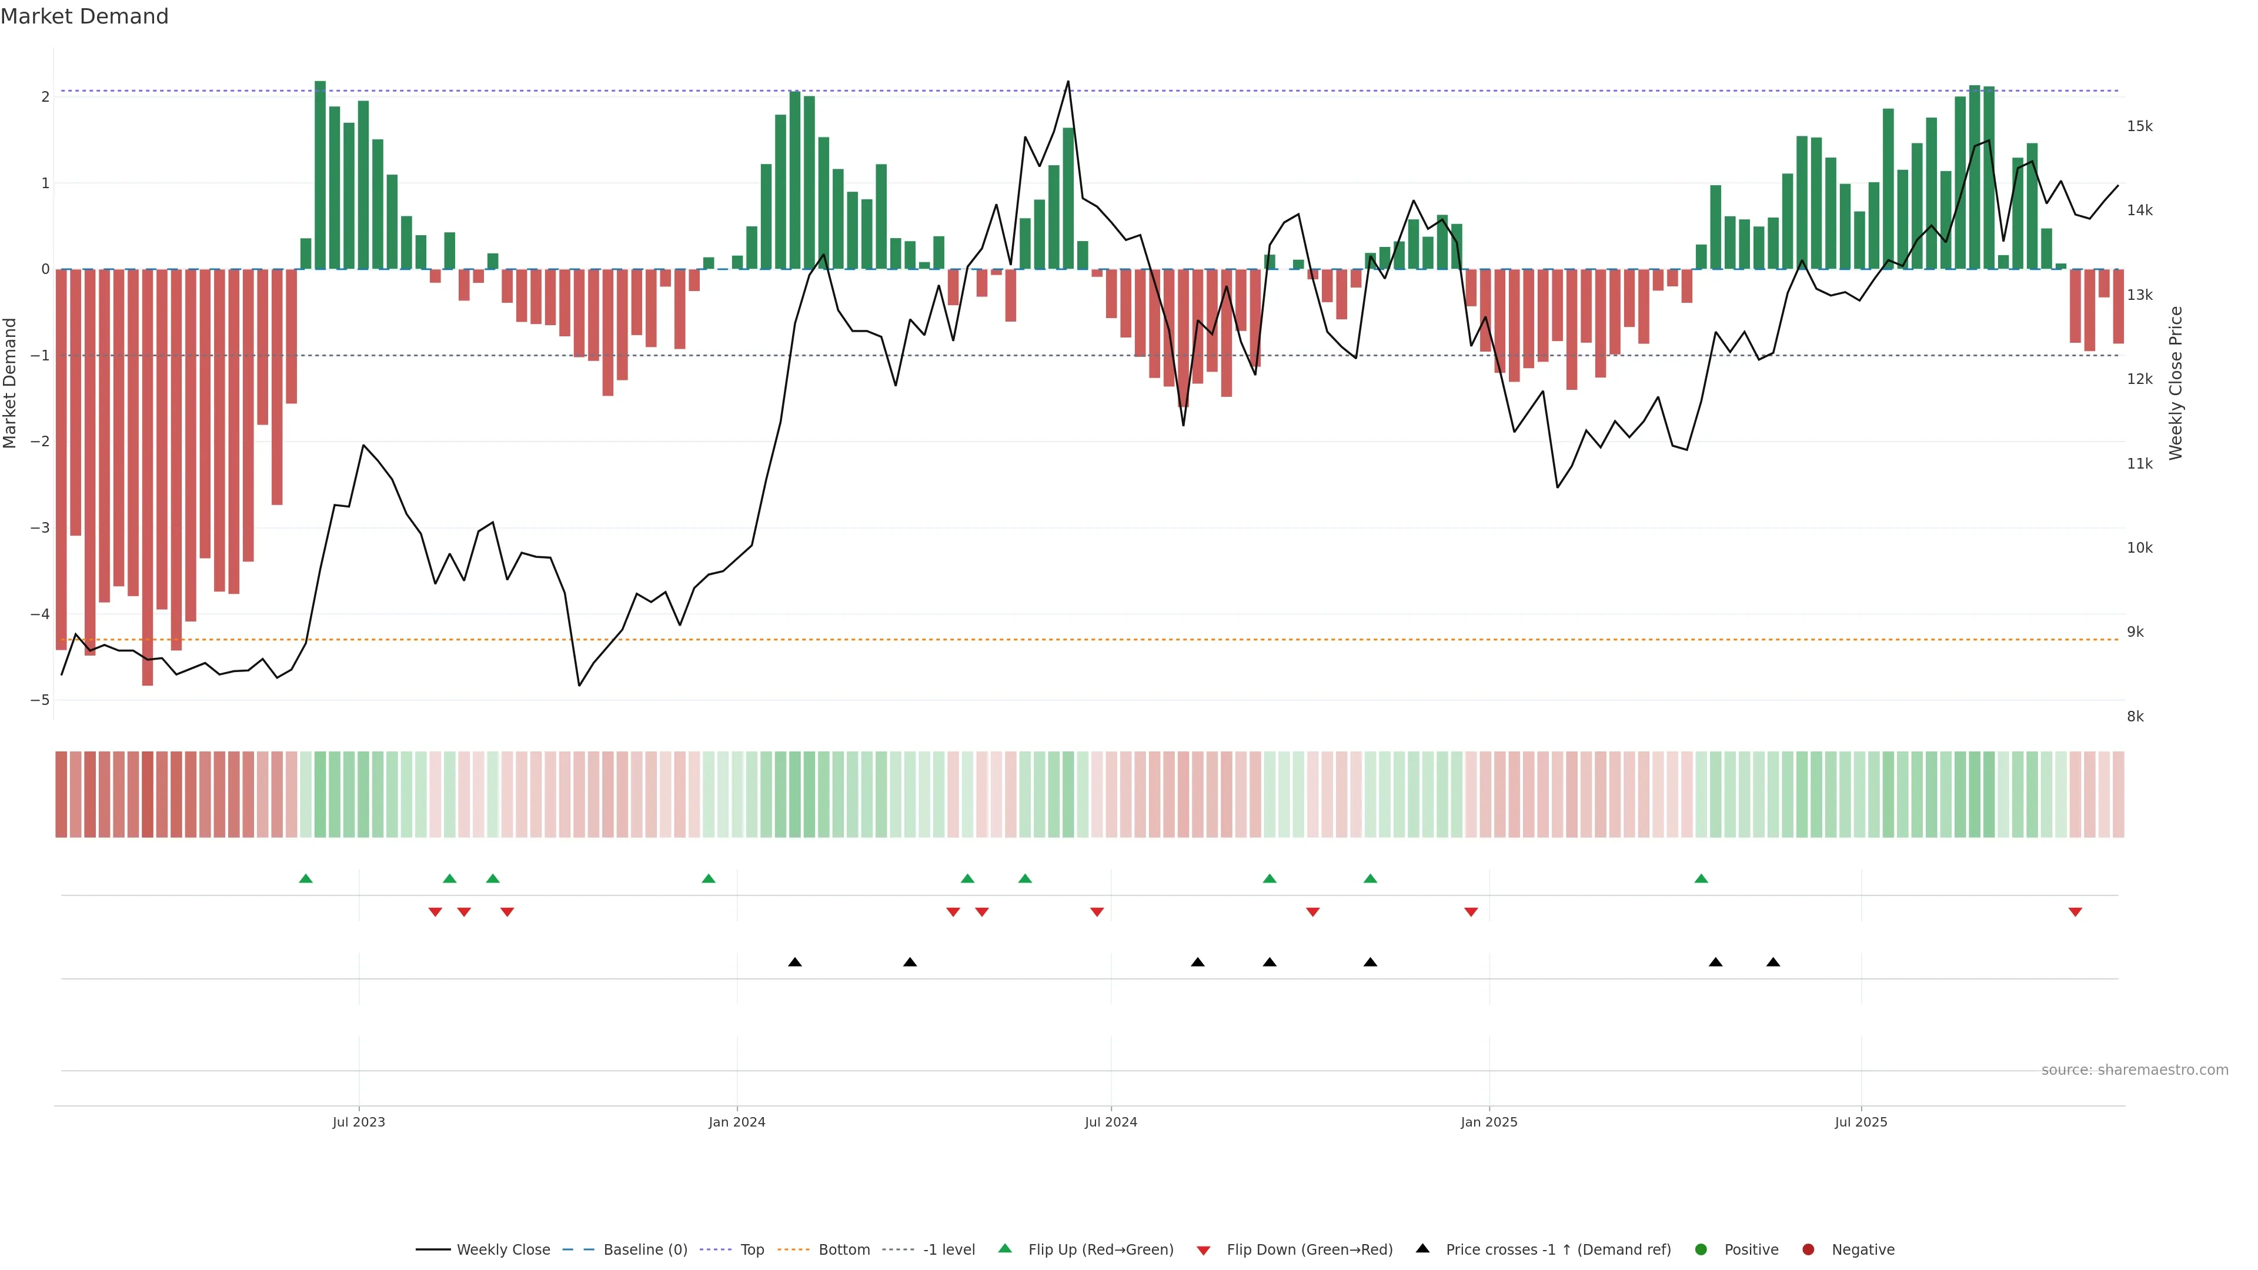Screen dimensions: 2258x1270
Task: Click the green Flip Up triangle in the legend
Action: pos(1004,1248)
